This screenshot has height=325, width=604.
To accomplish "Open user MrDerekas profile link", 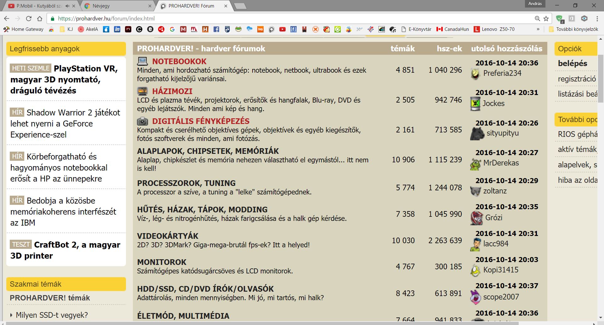I will (x=501, y=163).
